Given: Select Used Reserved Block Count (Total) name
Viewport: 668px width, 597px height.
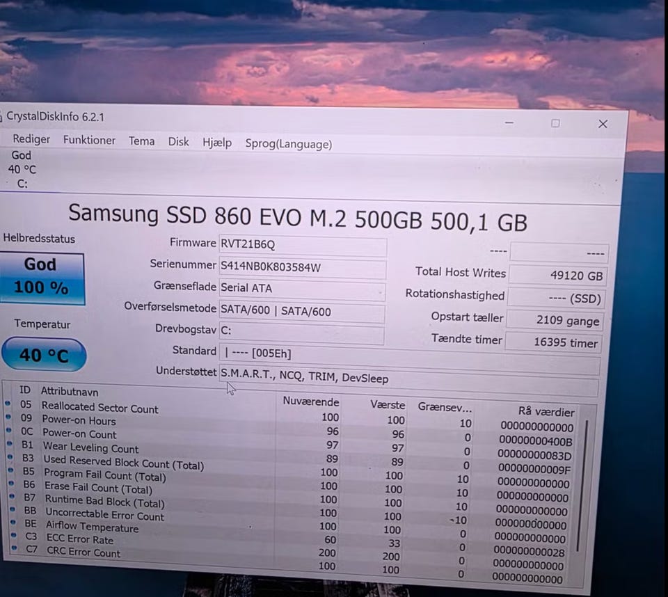Looking at the screenshot, I should point(124,462).
